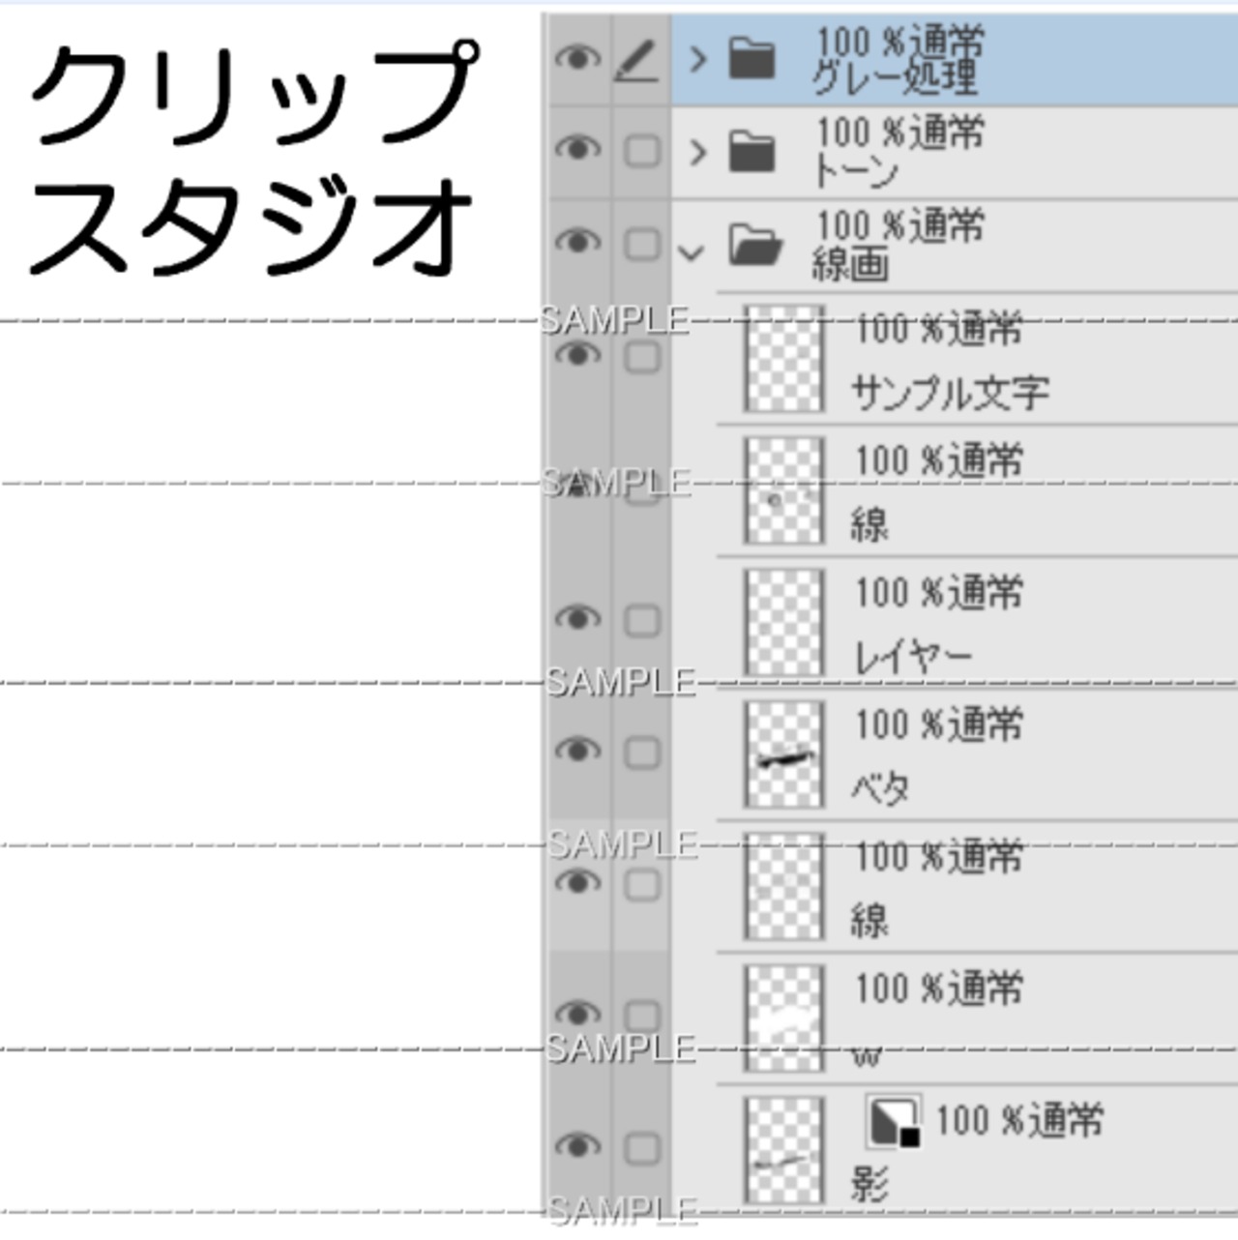Hide the グレー処理 folder with its eye icon

coord(577,59)
